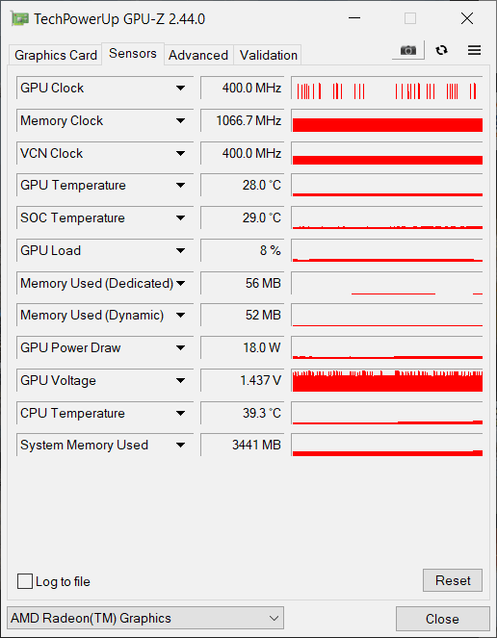Click the GPU Voltage history graph

(x=387, y=380)
